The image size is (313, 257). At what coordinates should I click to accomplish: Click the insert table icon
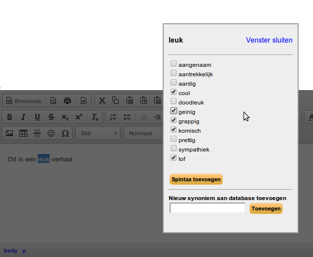pos(23,133)
